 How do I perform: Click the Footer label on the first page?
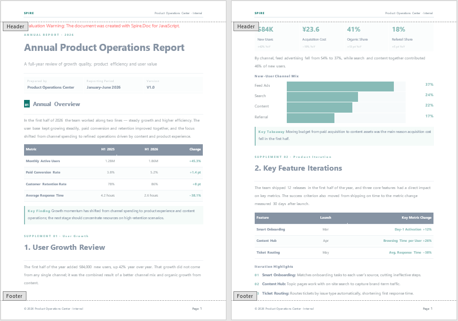click(x=15, y=296)
